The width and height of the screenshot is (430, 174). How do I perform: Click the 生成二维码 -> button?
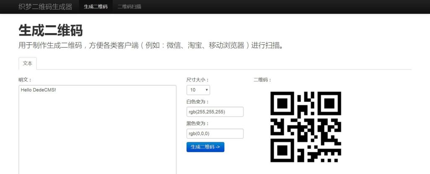tap(205, 147)
